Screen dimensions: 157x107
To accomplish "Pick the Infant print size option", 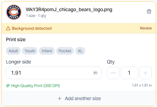I will point(47,51).
